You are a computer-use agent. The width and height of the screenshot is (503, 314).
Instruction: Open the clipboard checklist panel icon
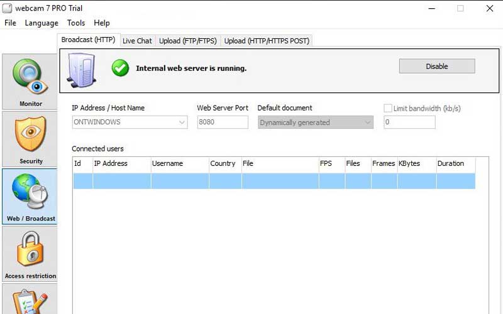tap(30, 300)
